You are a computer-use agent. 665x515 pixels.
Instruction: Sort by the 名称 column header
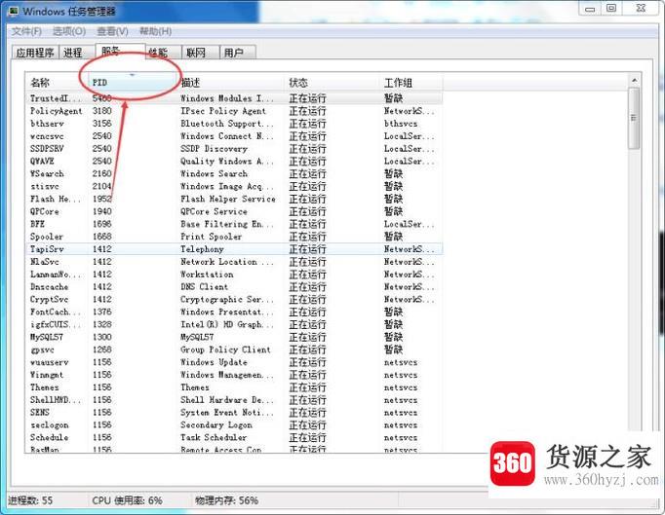58,83
